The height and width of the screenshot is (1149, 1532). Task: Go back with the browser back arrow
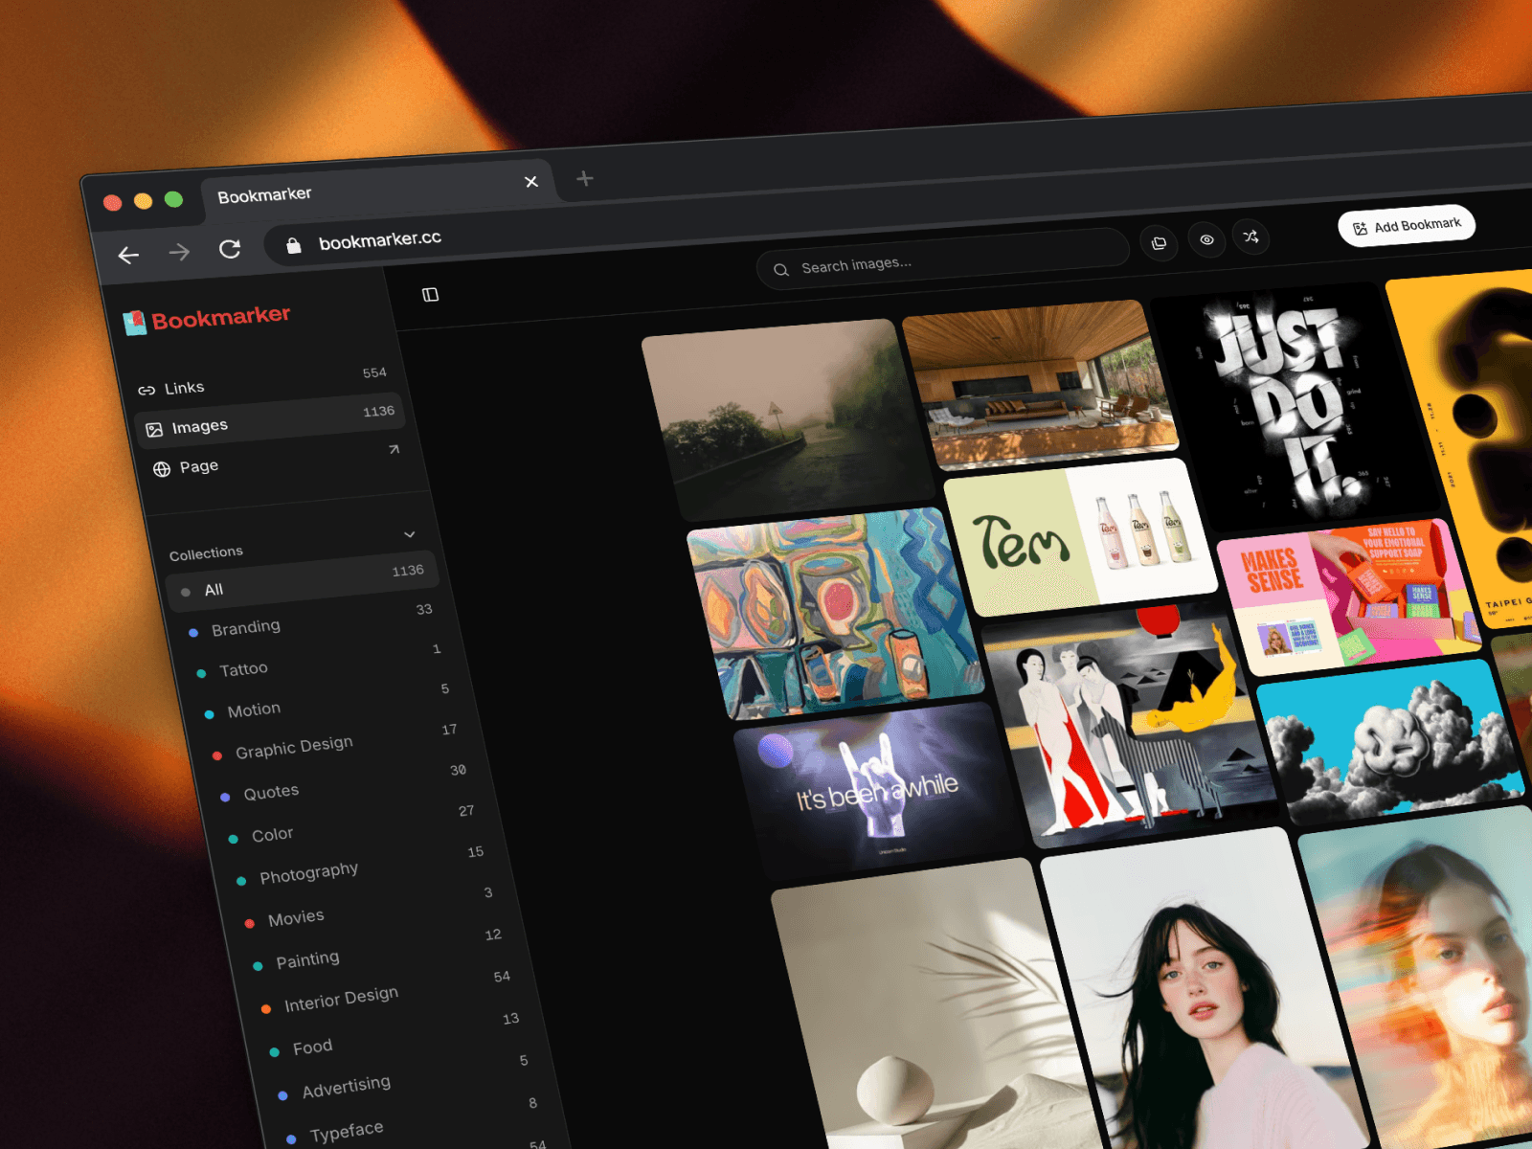point(128,255)
